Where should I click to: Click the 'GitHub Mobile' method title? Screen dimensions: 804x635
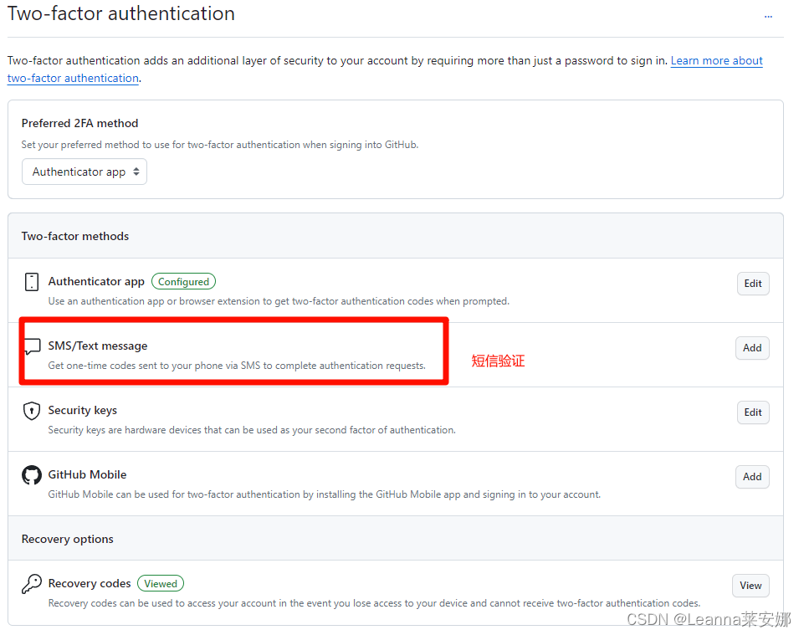[x=87, y=474]
